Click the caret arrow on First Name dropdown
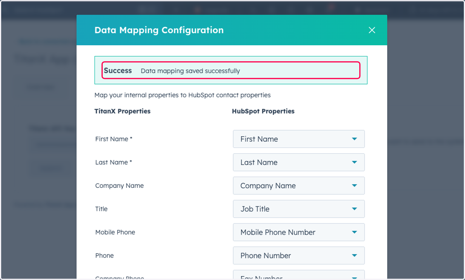The image size is (465, 280). click(x=354, y=139)
